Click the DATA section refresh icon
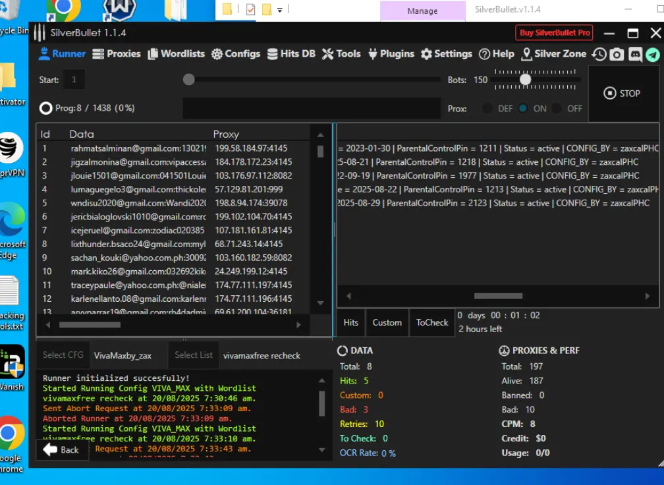Screen dimensions: 664x485 coord(342,351)
